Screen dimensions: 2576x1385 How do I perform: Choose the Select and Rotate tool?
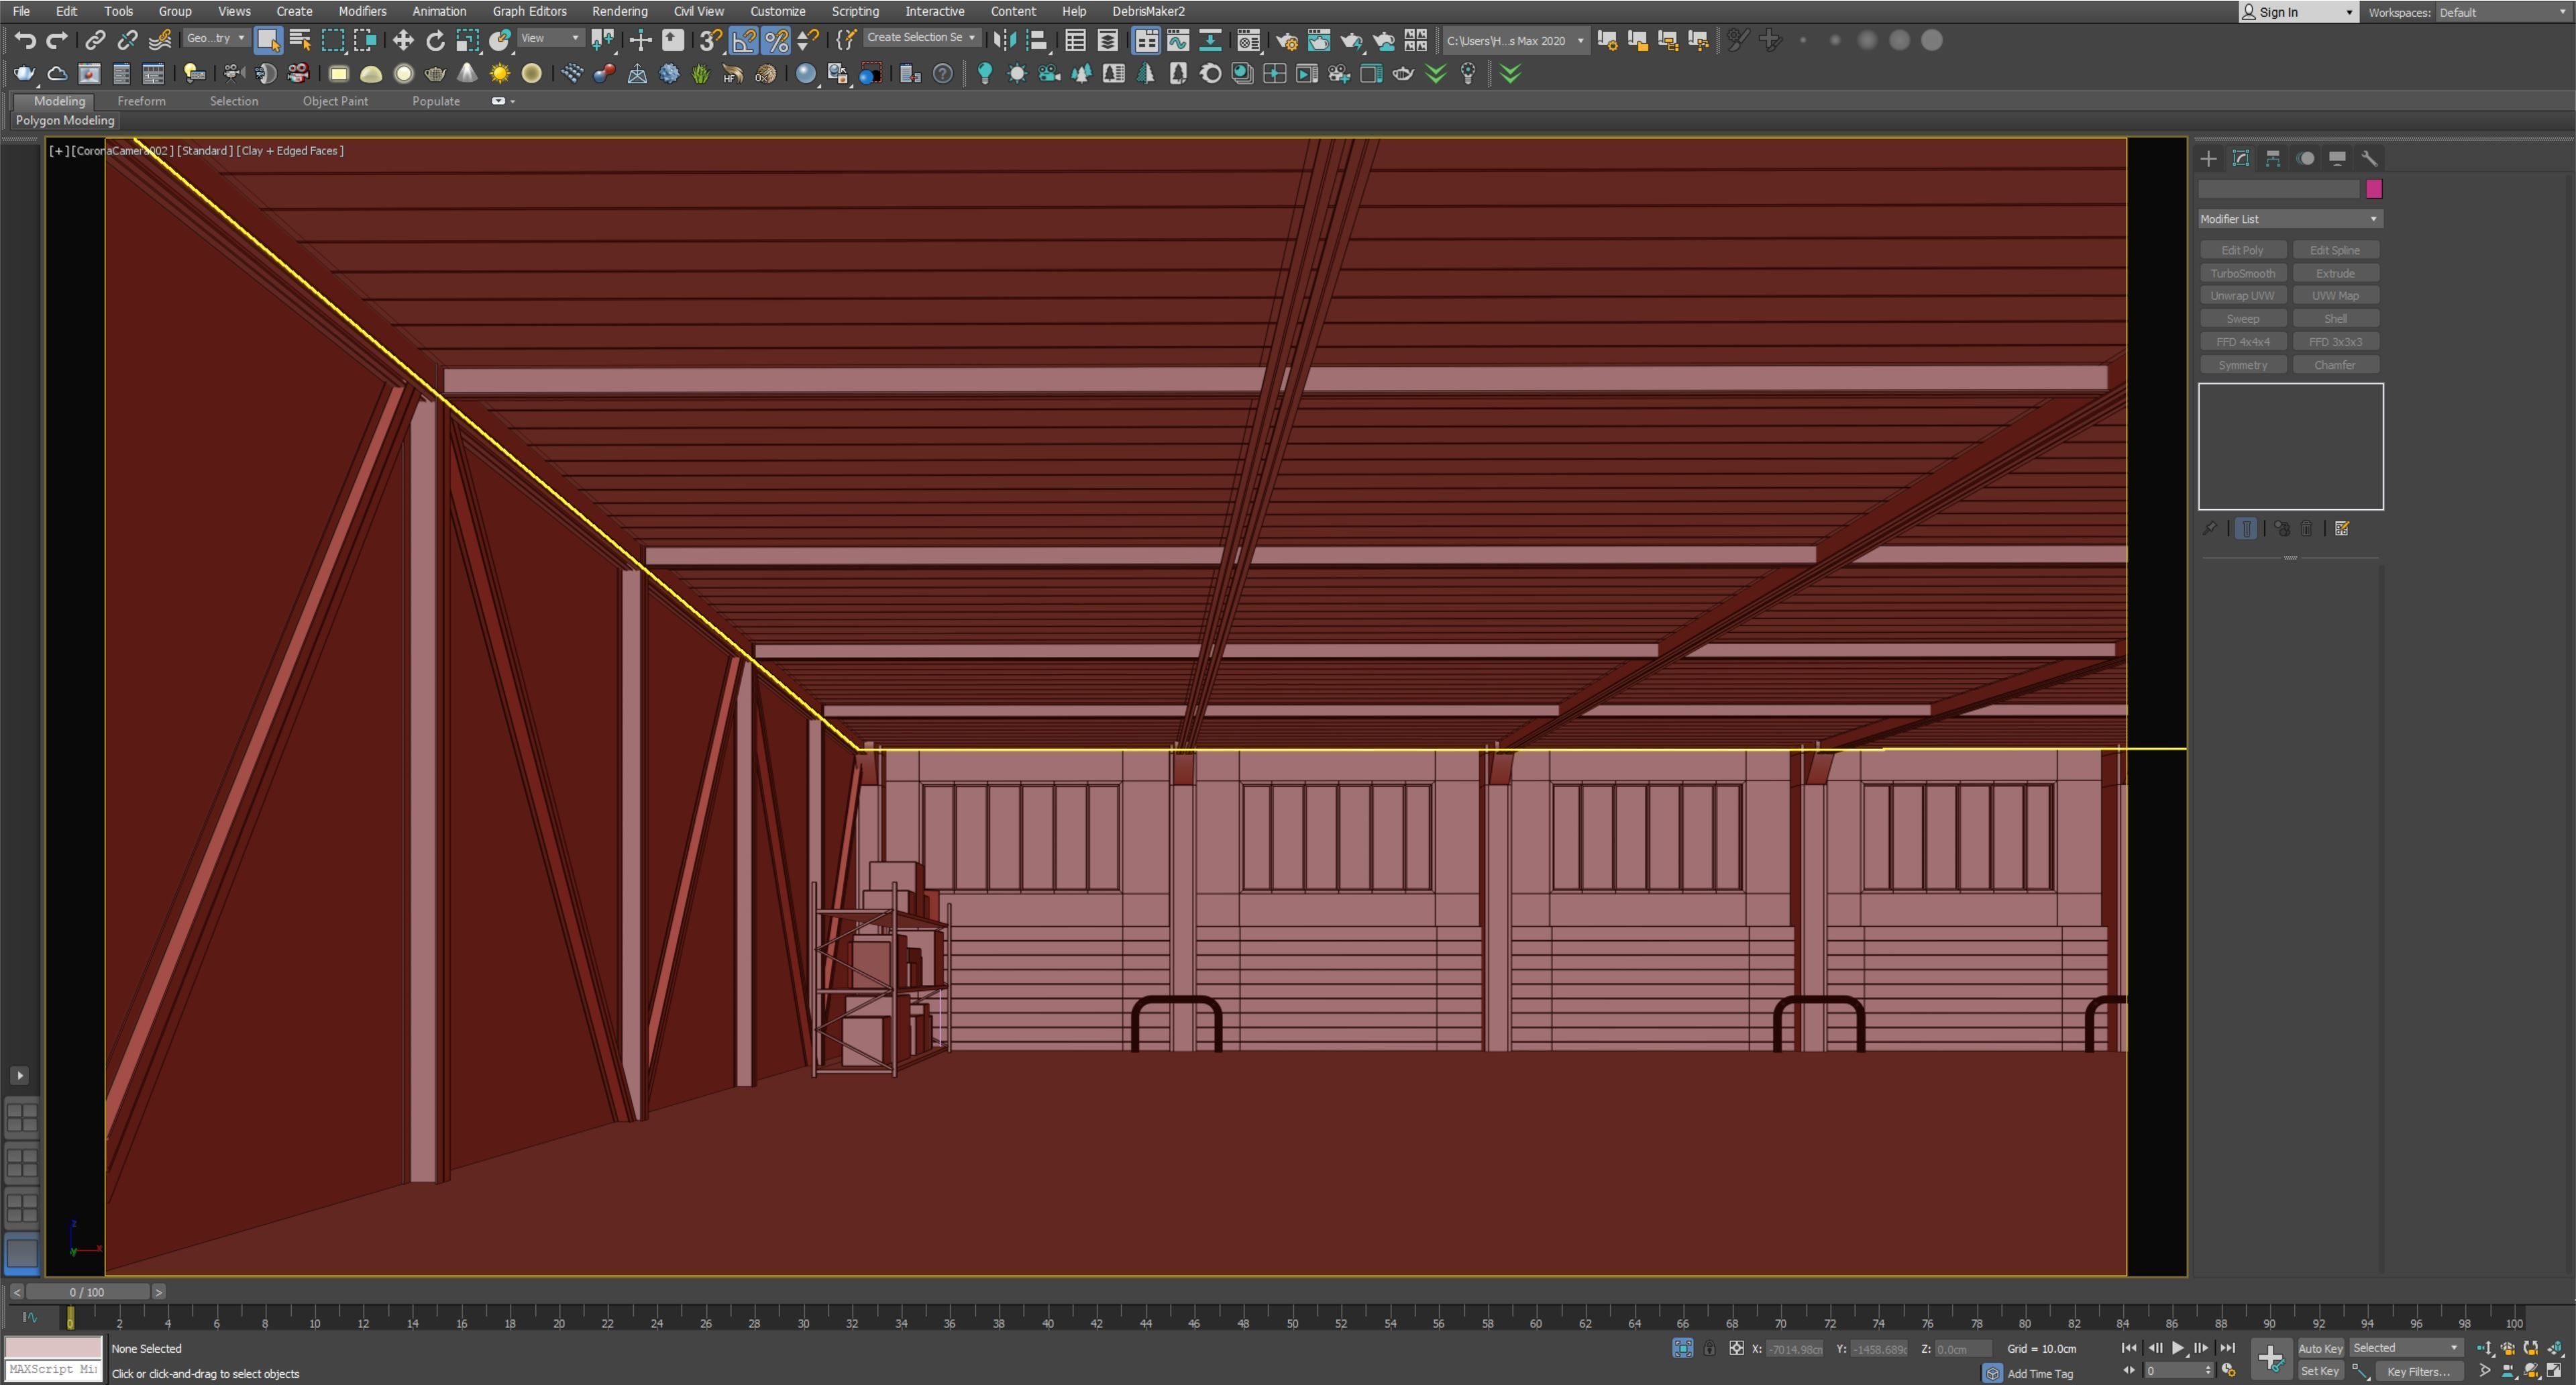click(435, 40)
